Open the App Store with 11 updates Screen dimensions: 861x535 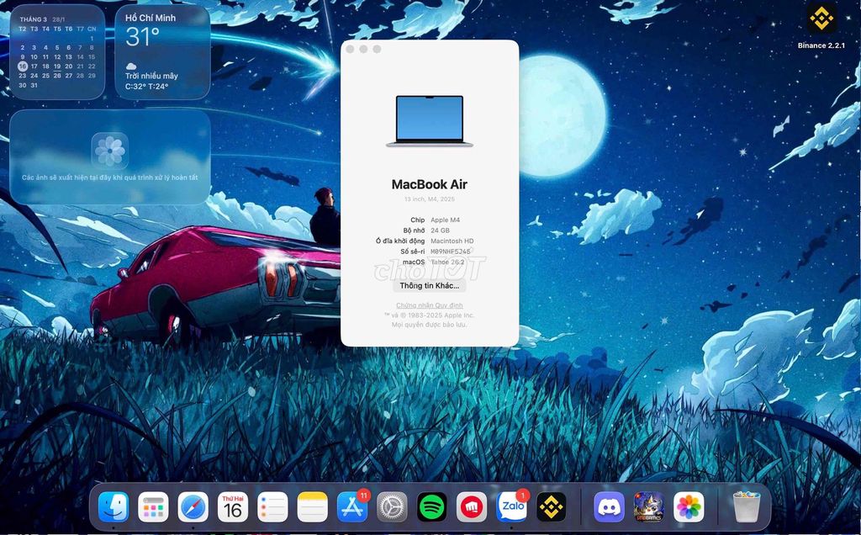point(352,506)
